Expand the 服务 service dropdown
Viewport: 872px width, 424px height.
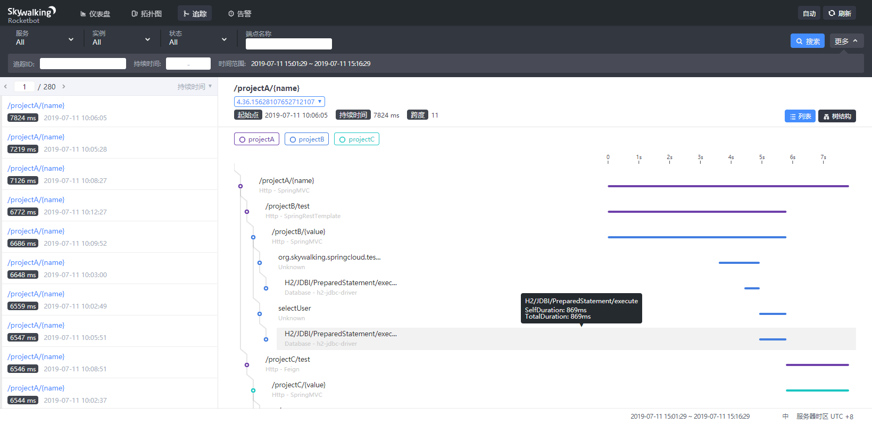pyautogui.click(x=45, y=39)
